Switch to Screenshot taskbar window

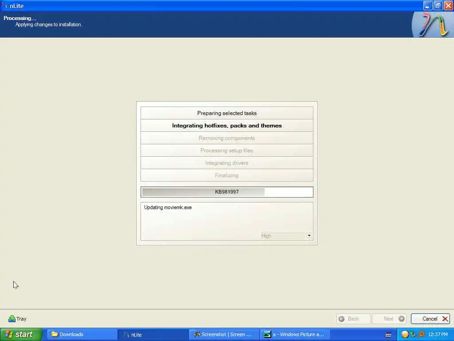(224, 334)
